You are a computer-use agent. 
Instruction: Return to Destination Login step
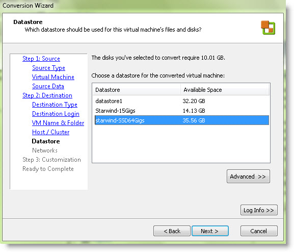[56, 114]
